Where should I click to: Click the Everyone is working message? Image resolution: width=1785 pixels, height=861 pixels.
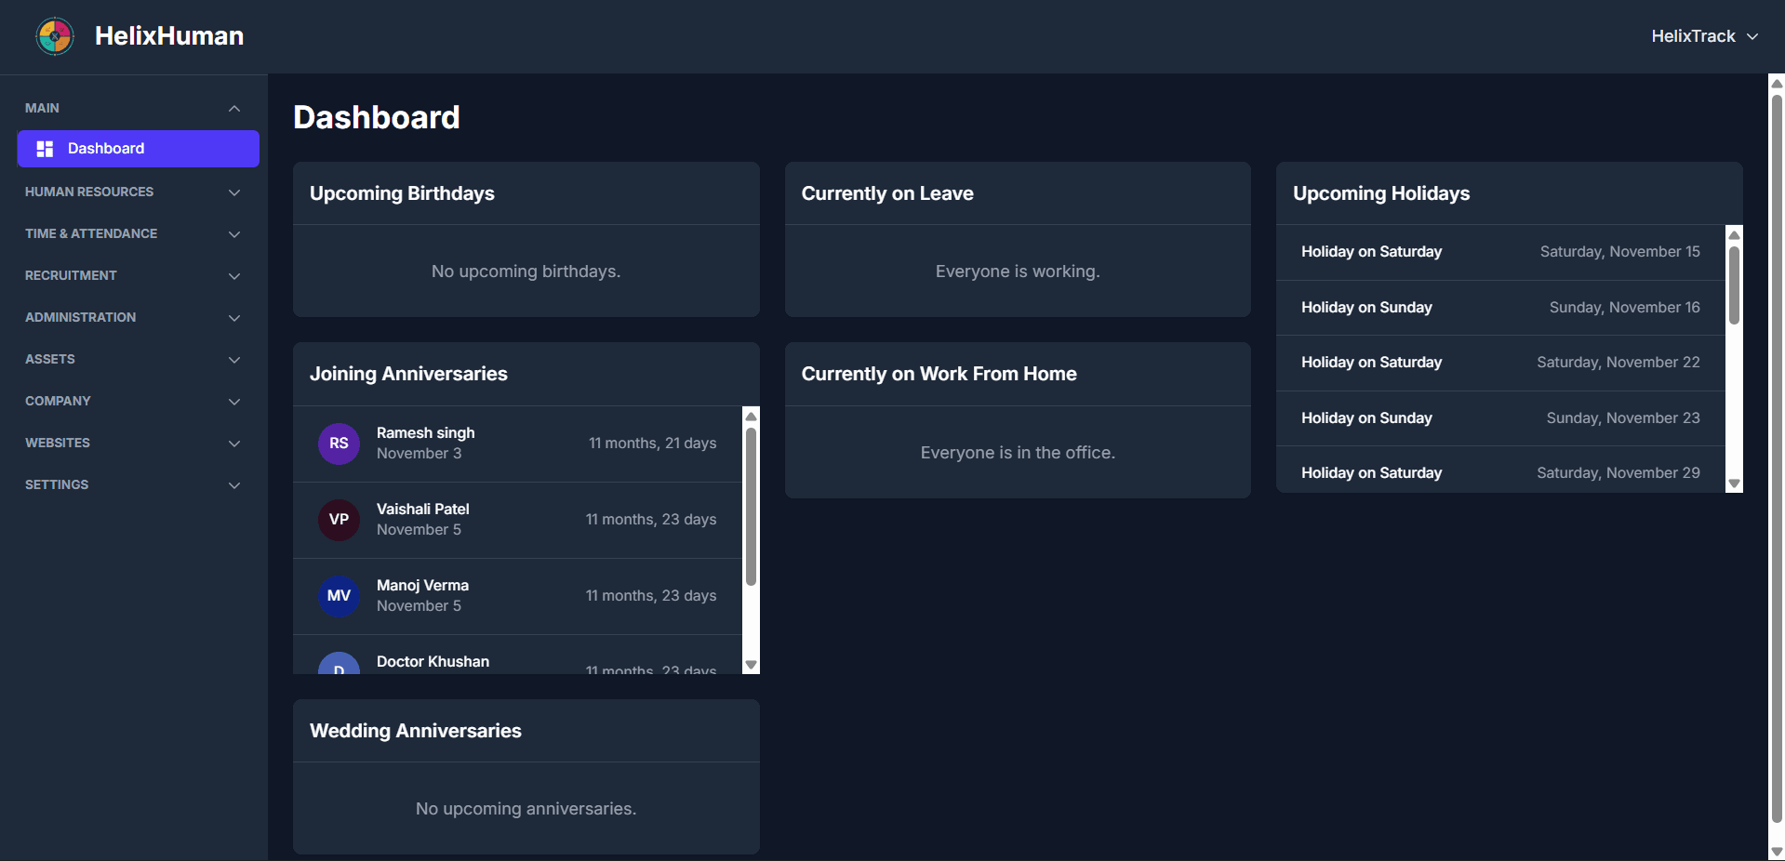pyautogui.click(x=1018, y=272)
